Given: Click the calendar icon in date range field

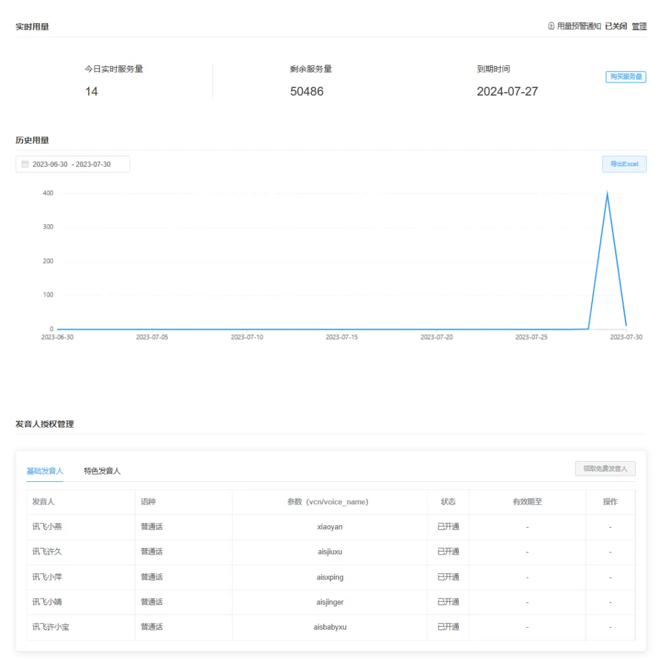Looking at the screenshot, I should 25,164.
